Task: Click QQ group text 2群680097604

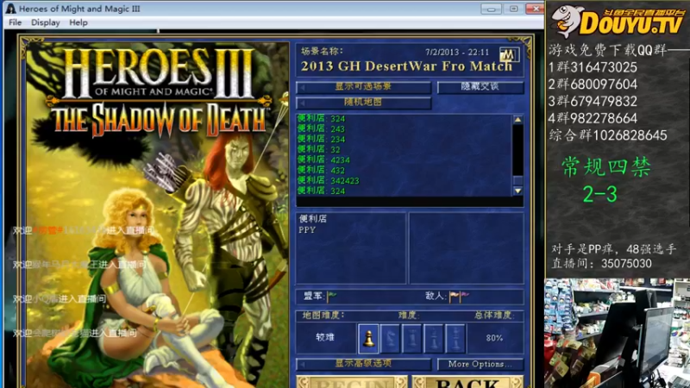Action: [593, 84]
